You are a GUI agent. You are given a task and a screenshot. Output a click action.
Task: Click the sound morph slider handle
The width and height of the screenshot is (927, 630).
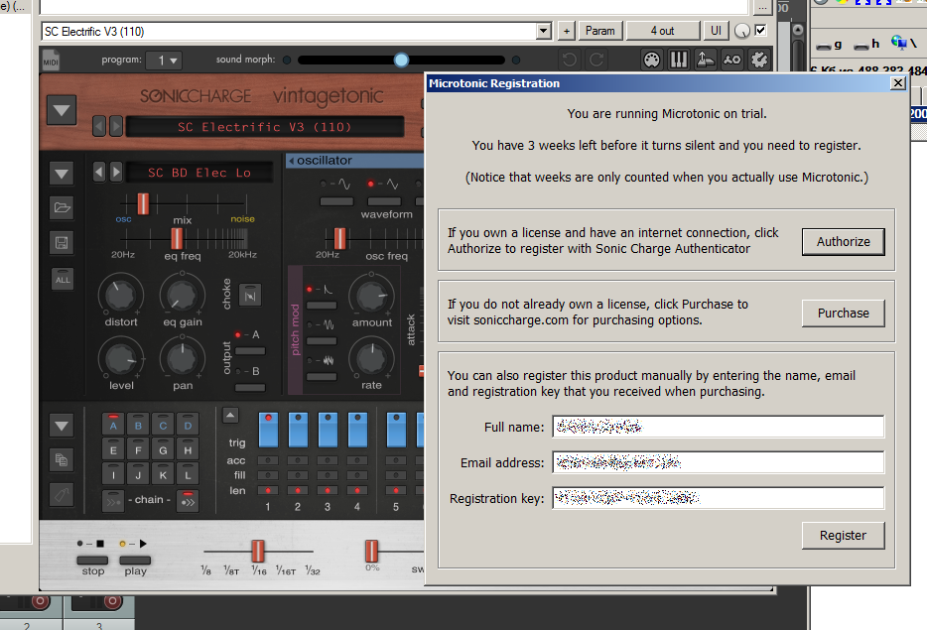[401, 60]
